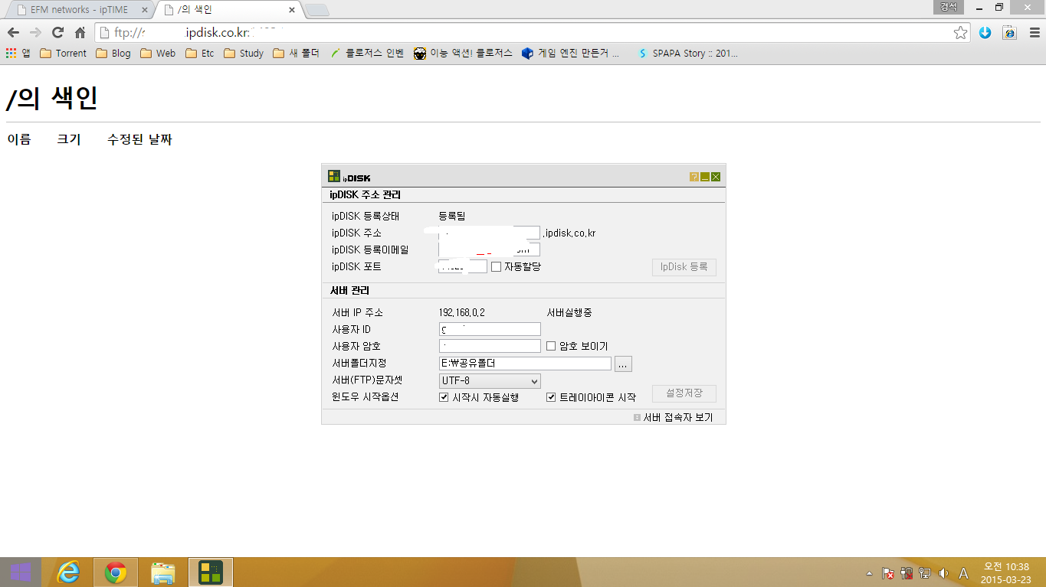Click the 설정저장 button
This screenshot has width=1046, height=587.
(x=684, y=393)
